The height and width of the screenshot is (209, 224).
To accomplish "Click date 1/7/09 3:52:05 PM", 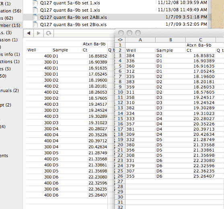I will (186, 24).
